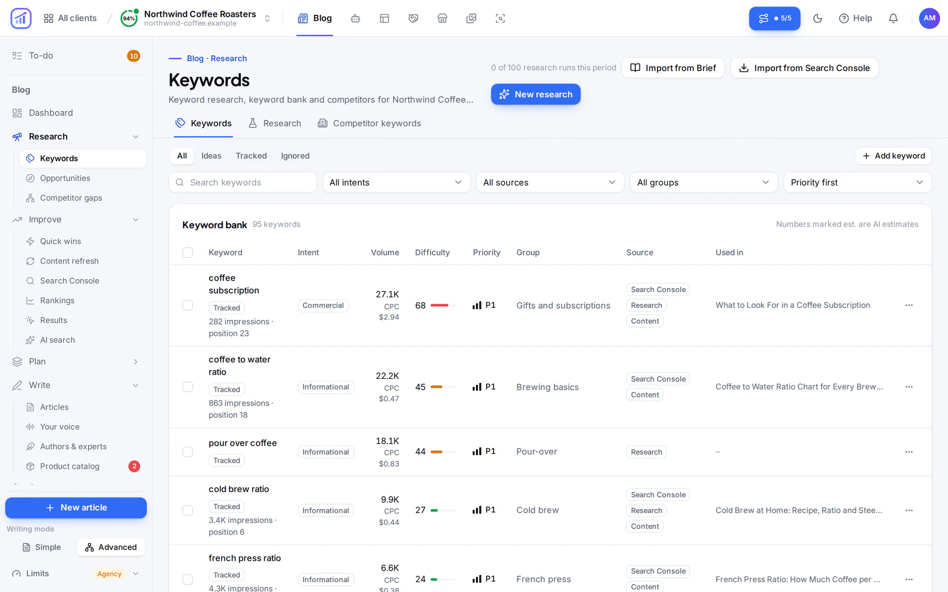Click New article in sidebar
The height and width of the screenshot is (592, 948).
pos(76,508)
